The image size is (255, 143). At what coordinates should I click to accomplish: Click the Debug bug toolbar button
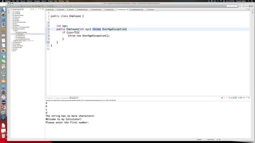(x=33, y=6)
